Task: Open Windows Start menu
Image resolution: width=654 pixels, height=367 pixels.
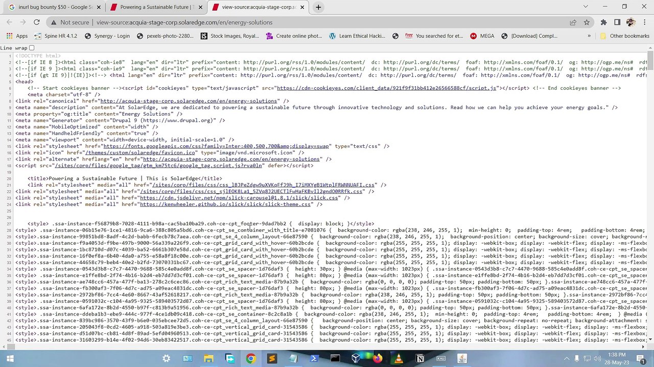Action: (10, 358)
